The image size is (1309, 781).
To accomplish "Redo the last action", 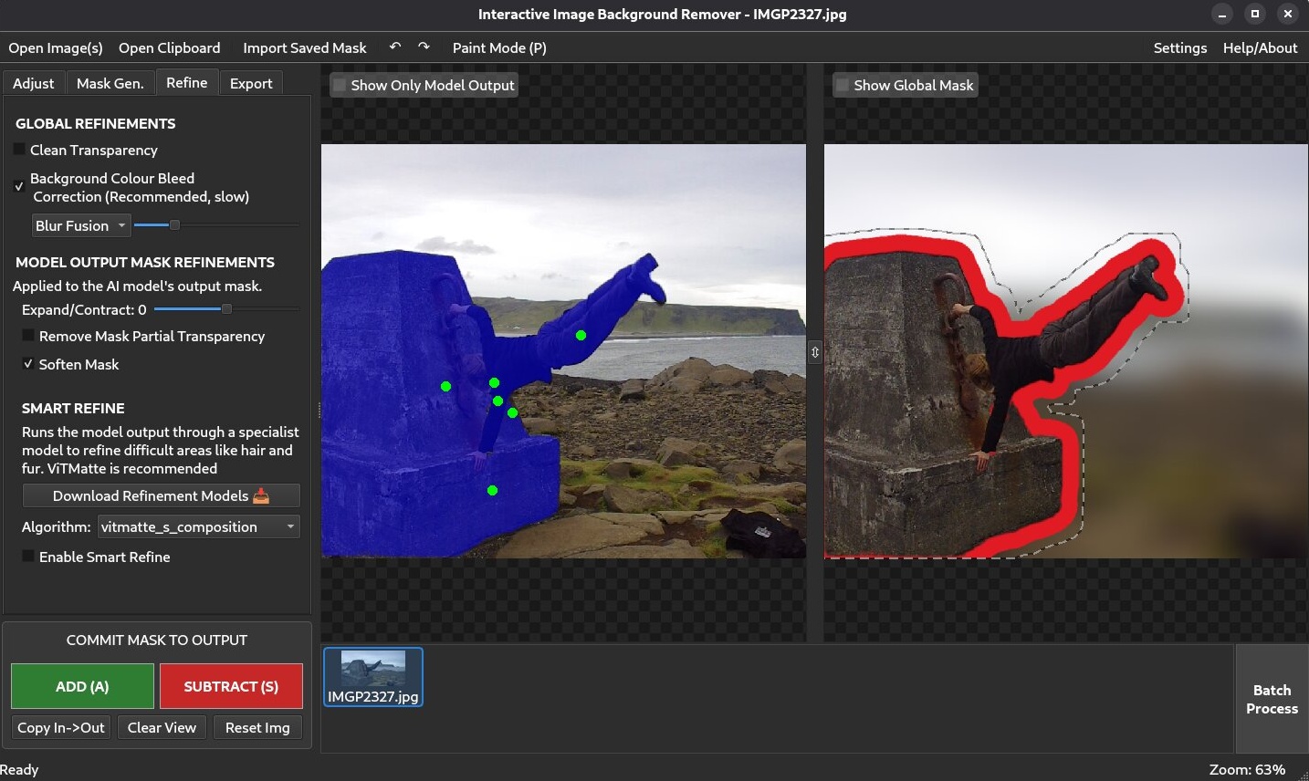I will pyautogui.click(x=423, y=47).
